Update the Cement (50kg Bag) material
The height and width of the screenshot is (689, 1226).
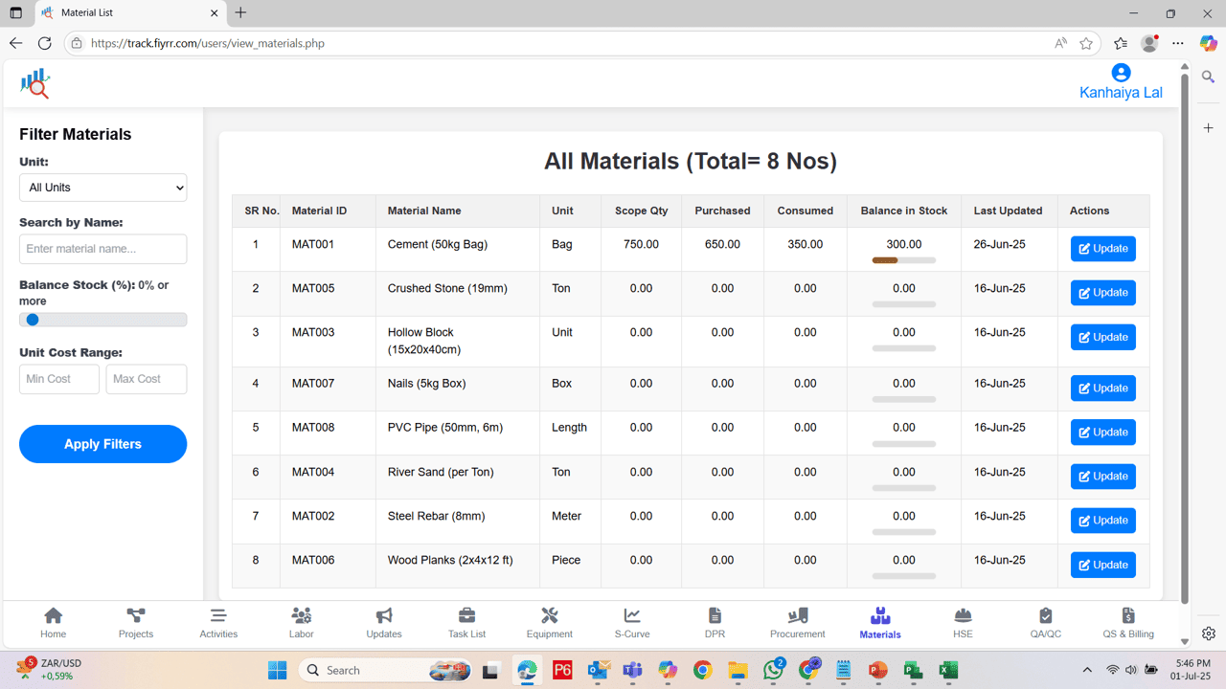[x=1102, y=248]
